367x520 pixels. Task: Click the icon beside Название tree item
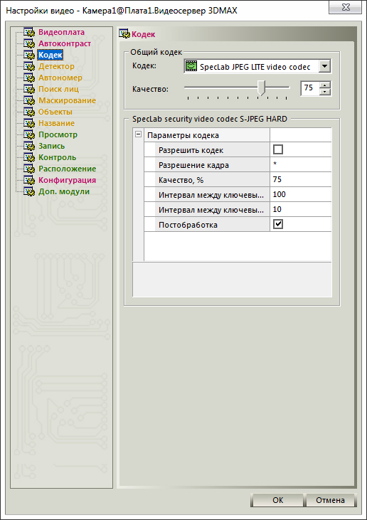29,123
